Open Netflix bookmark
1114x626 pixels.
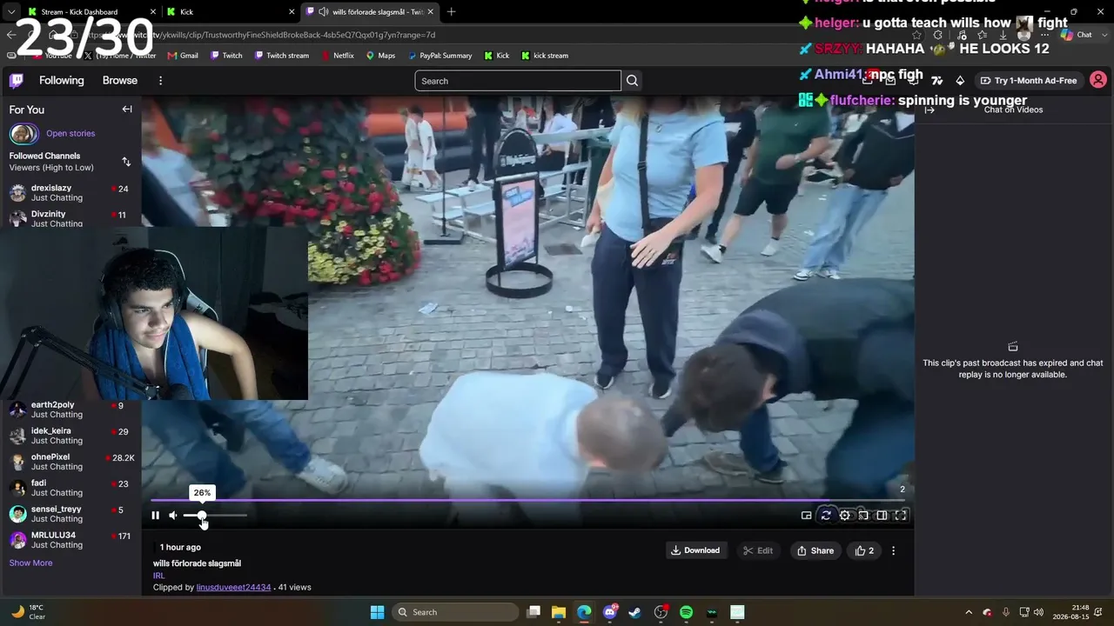pyautogui.click(x=337, y=56)
